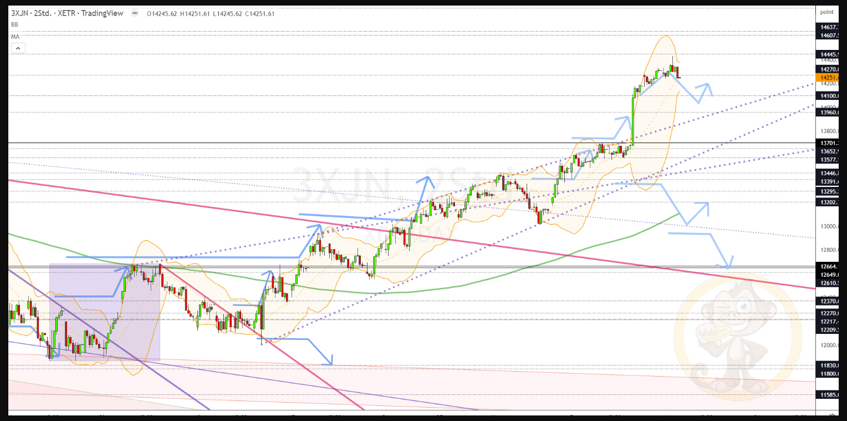Click the 12217 price level label
847x421 pixels.
pyautogui.click(x=828, y=322)
